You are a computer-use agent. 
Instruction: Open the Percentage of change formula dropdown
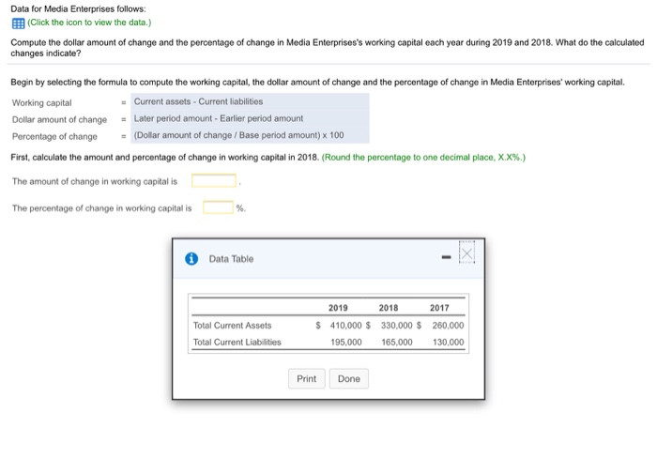(250, 135)
